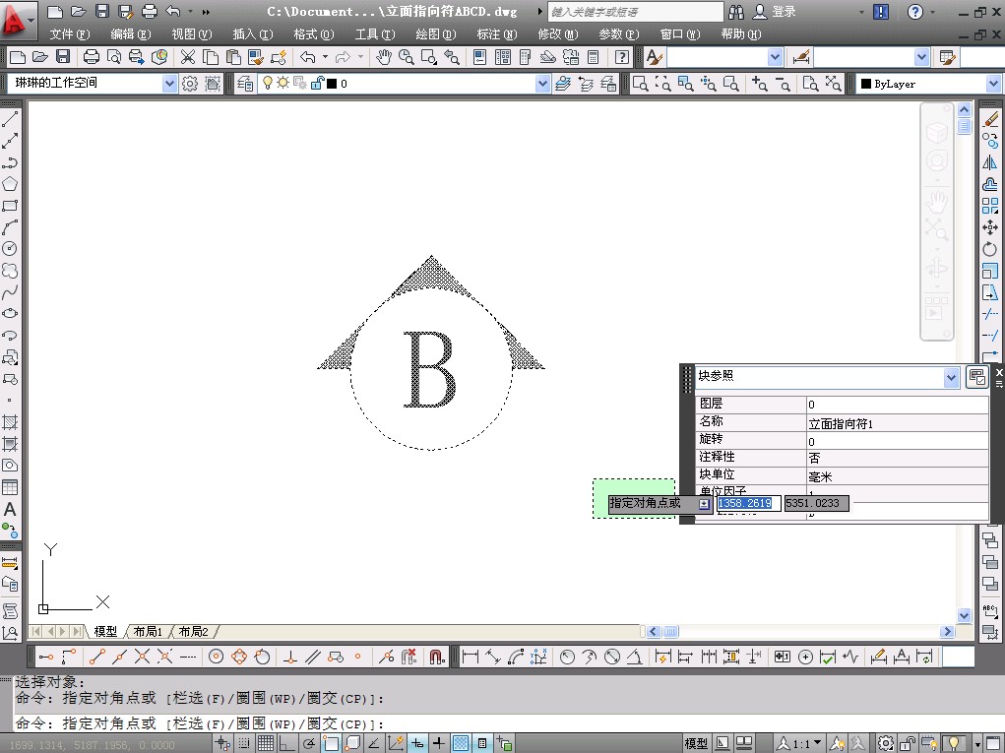Open the 绘图 menu
The height and width of the screenshot is (753, 1005).
(x=427, y=33)
